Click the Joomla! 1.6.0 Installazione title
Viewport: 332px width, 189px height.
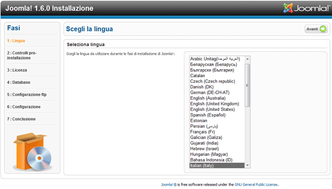click(x=49, y=8)
